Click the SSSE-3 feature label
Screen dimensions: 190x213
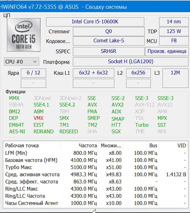point(165,98)
